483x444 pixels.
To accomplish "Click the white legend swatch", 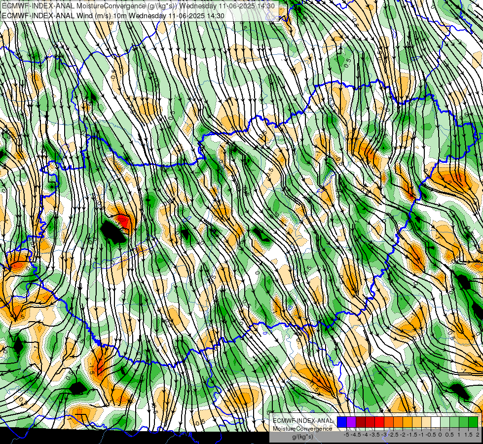I will click(436, 422).
